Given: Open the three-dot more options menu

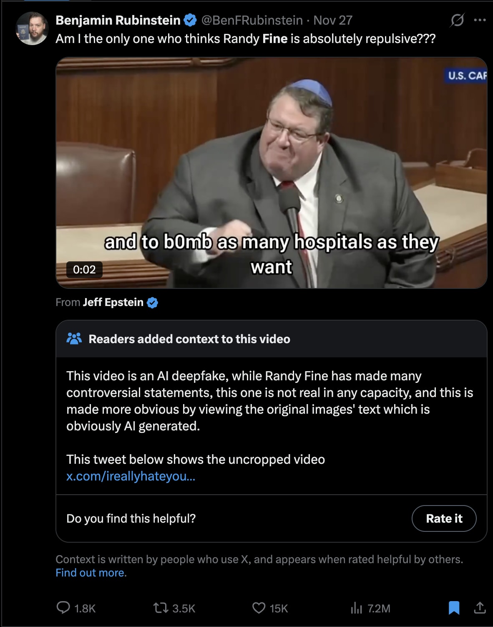Looking at the screenshot, I should [480, 20].
